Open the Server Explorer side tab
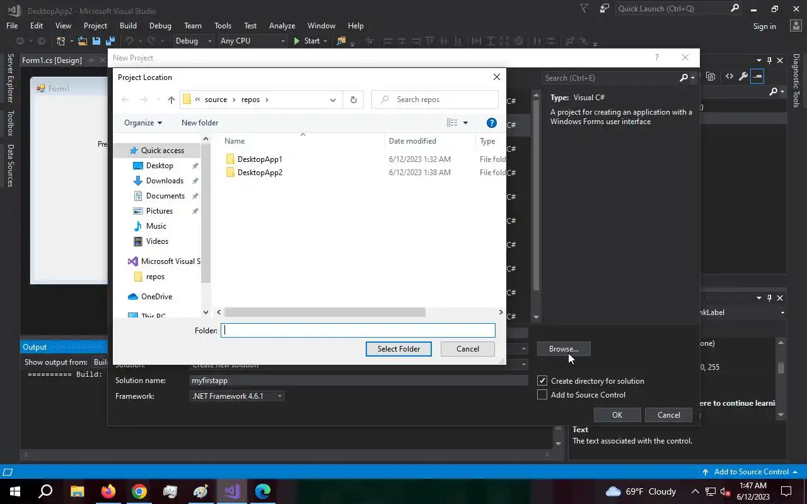This screenshot has width=807, height=504. [x=10, y=78]
